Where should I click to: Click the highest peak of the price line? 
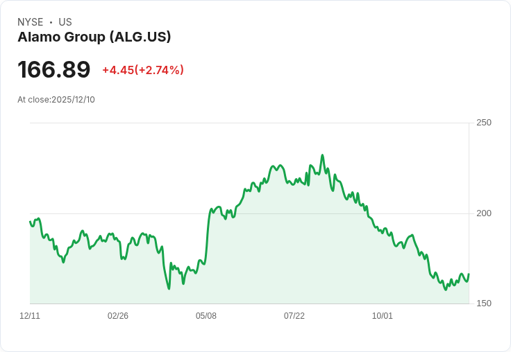click(322, 155)
